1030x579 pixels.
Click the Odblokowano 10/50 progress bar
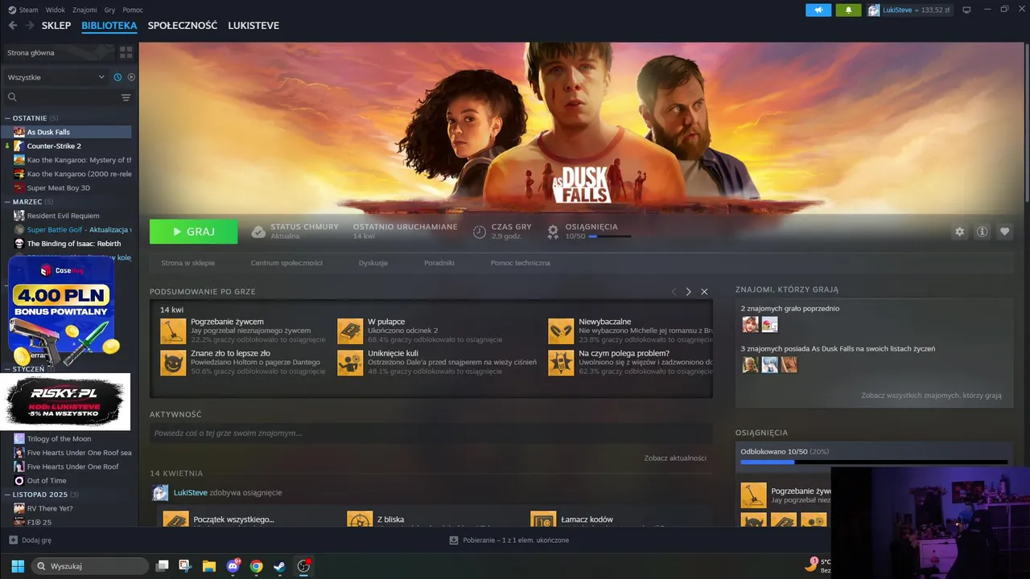click(874, 462)
